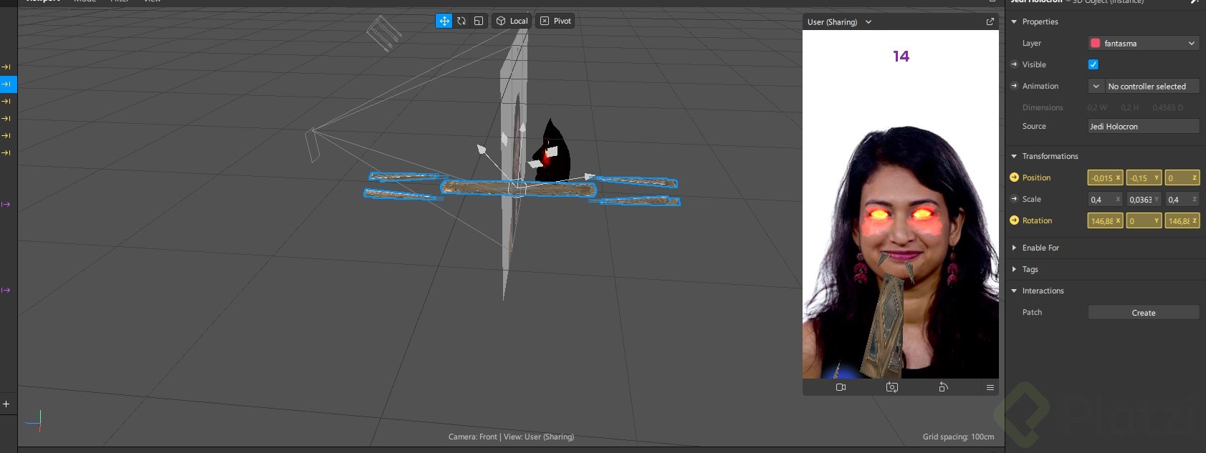Click the rotate device icon in simulator
The height and width of the screenshot is (453, 1206).
[x=944, y=387]
